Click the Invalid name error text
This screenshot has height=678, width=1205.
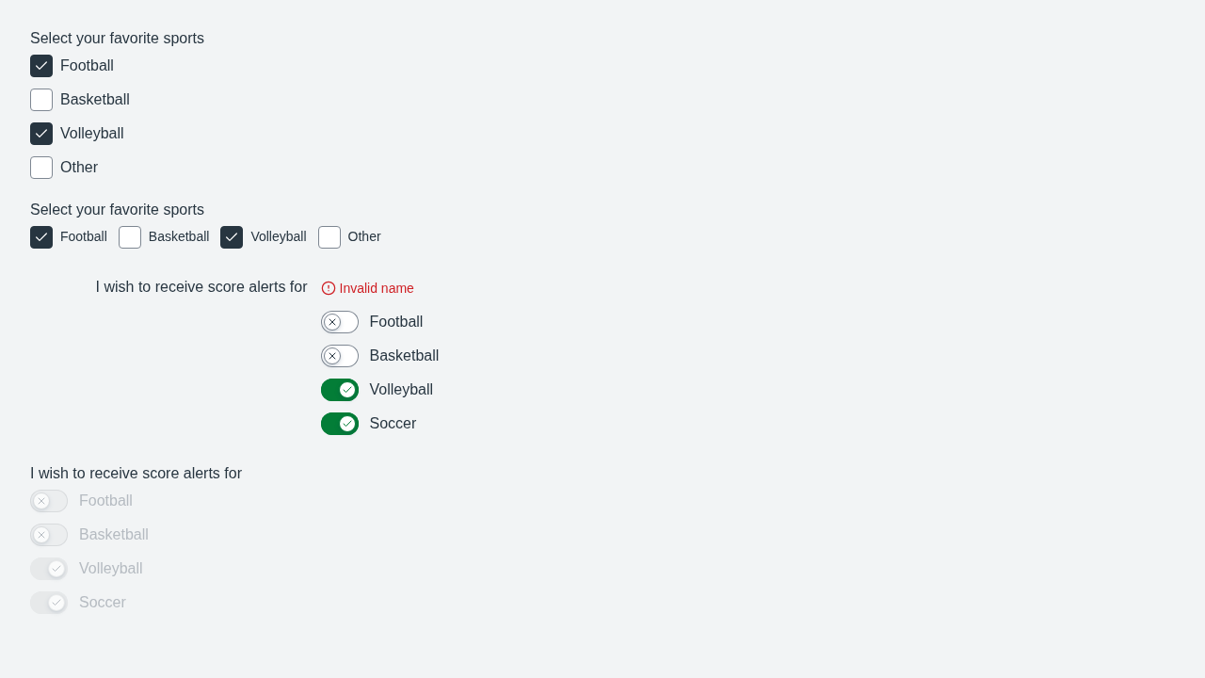377,288
